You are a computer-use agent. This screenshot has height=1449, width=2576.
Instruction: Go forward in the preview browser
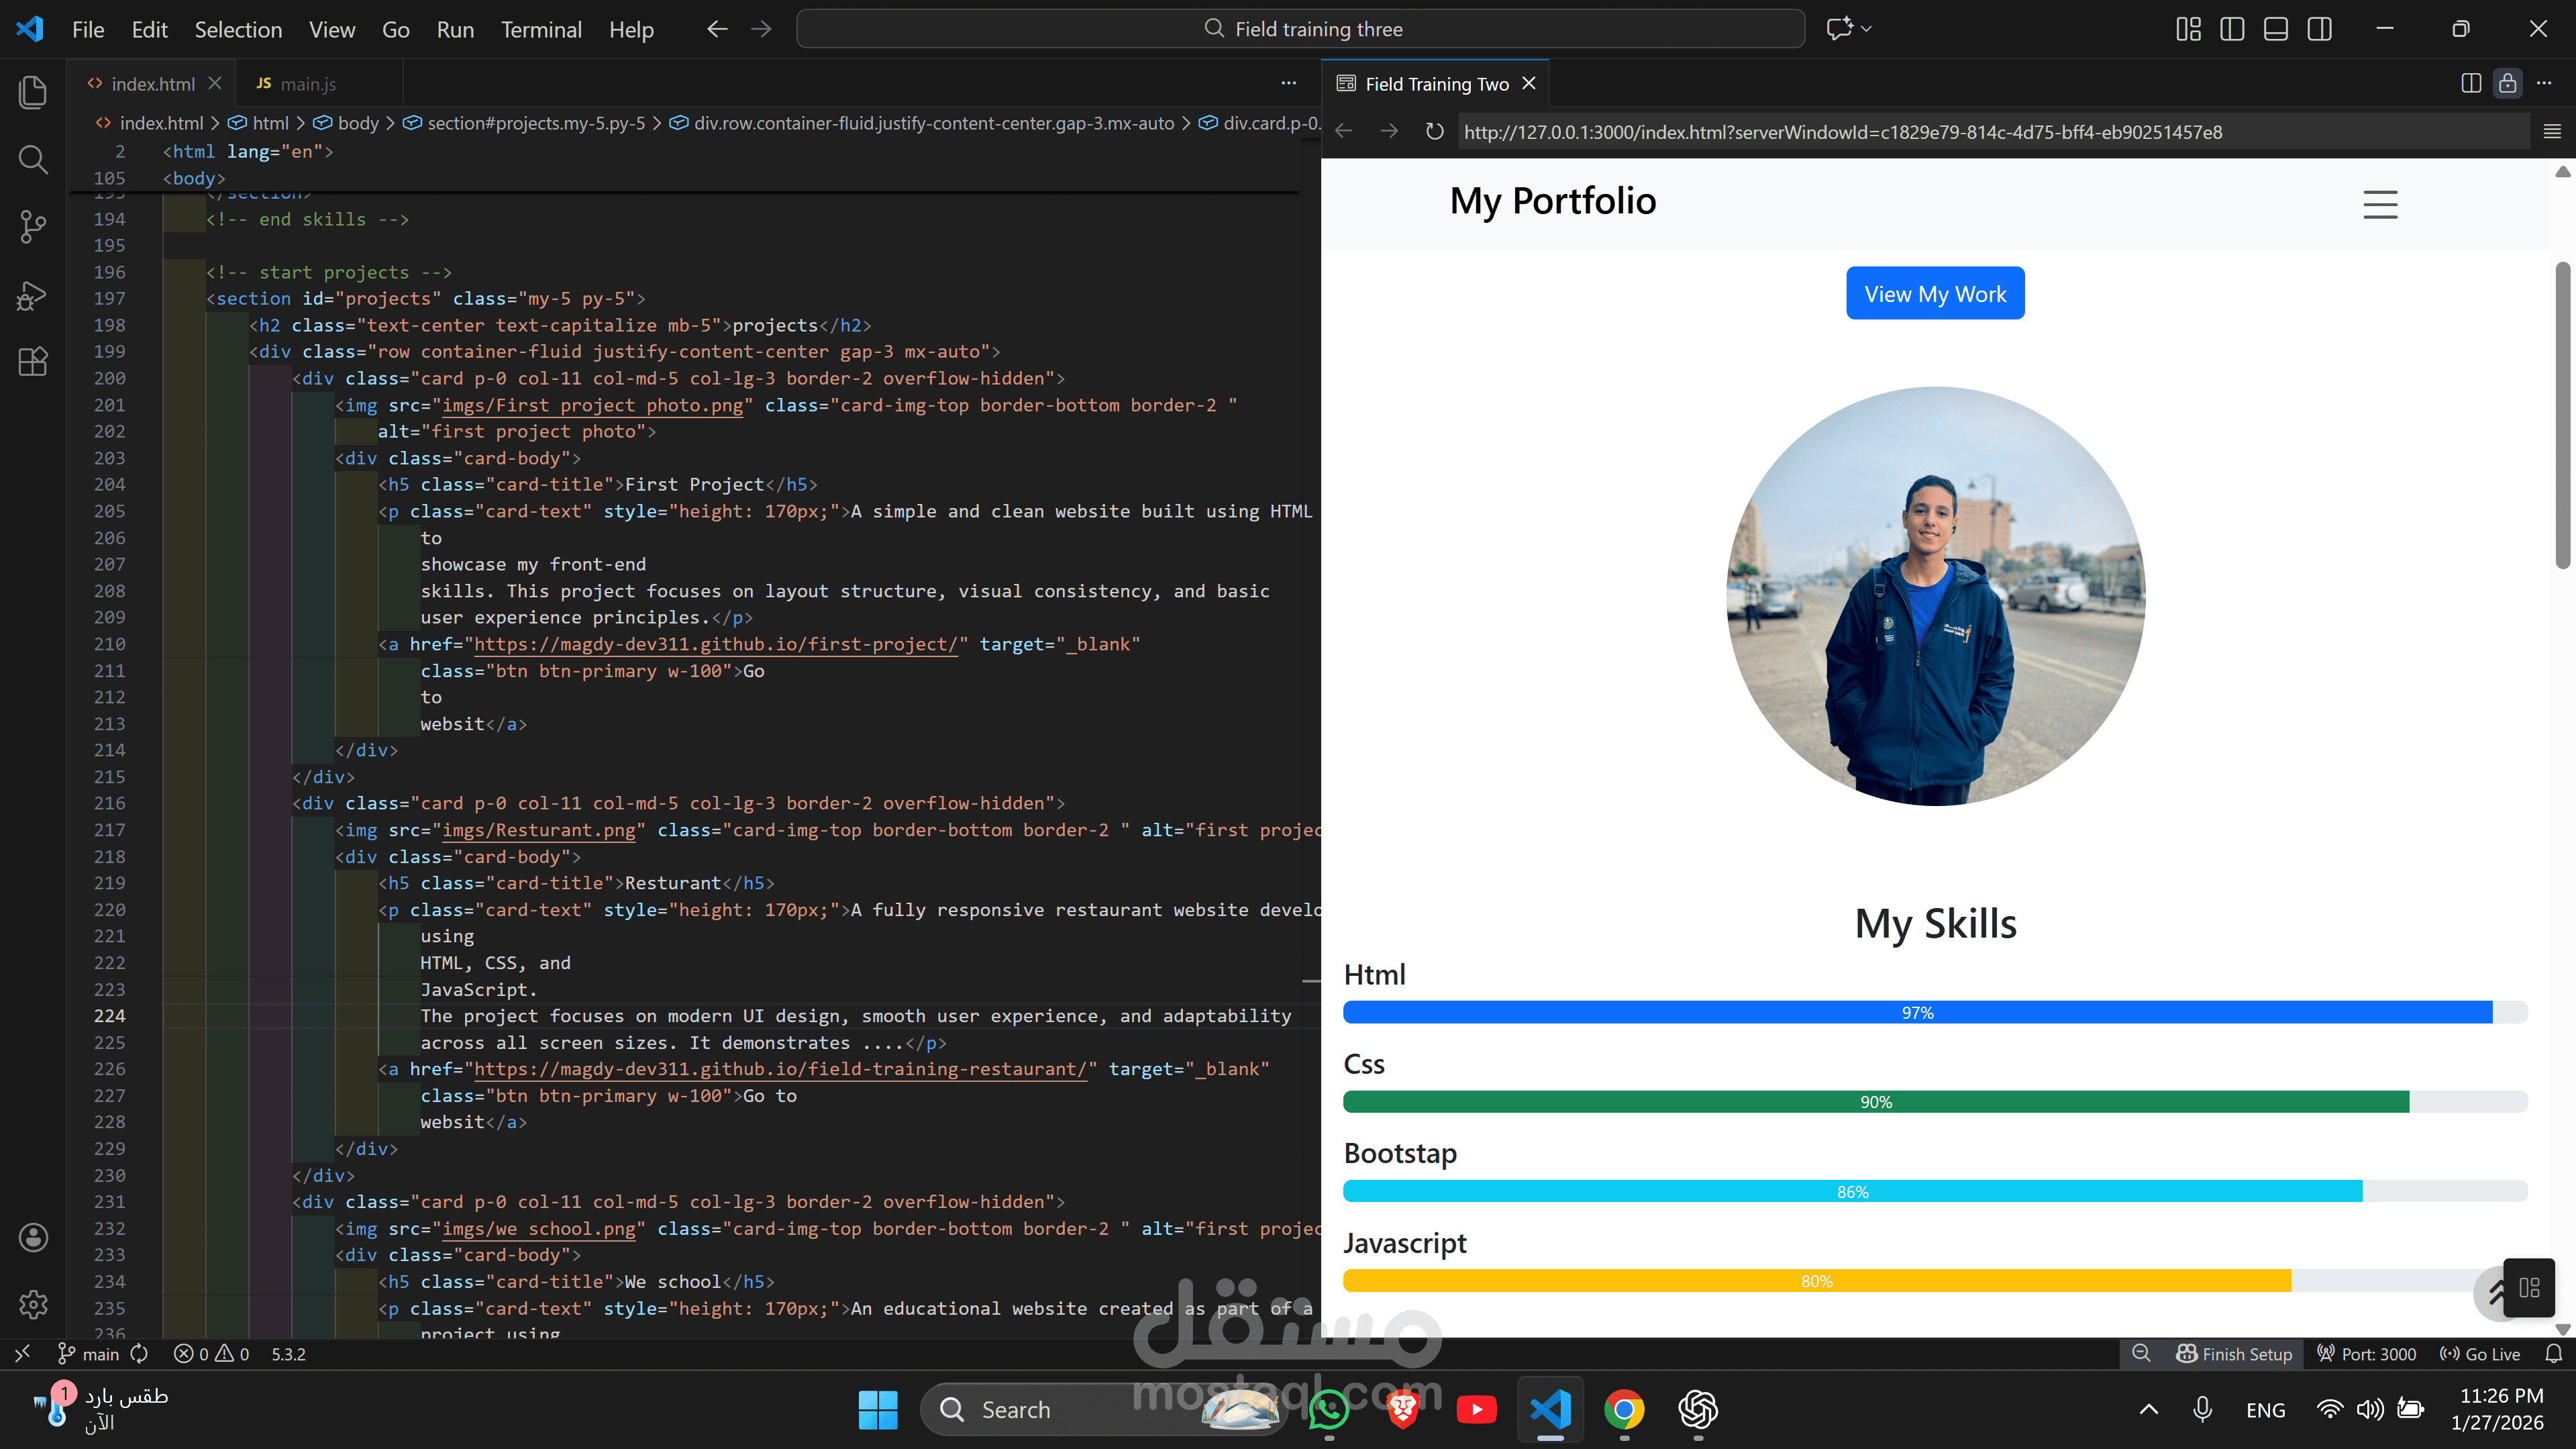click(x=1389, y=131)
